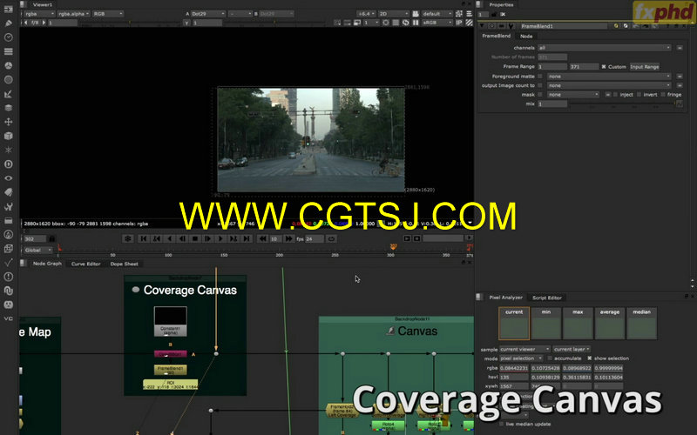
Task: Switch to the Node Graph tab
Action: click(x=47, y=264)
